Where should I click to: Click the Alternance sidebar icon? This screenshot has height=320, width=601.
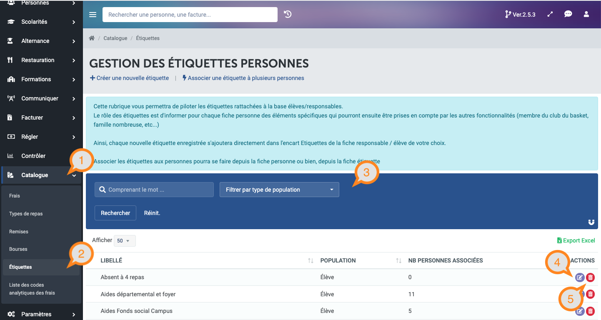[x=11, y=41]
